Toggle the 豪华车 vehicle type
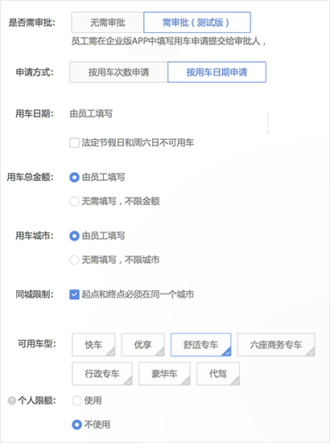Viewport: 330px width, 443px height. pyautogui.click(x=164, y=374)
